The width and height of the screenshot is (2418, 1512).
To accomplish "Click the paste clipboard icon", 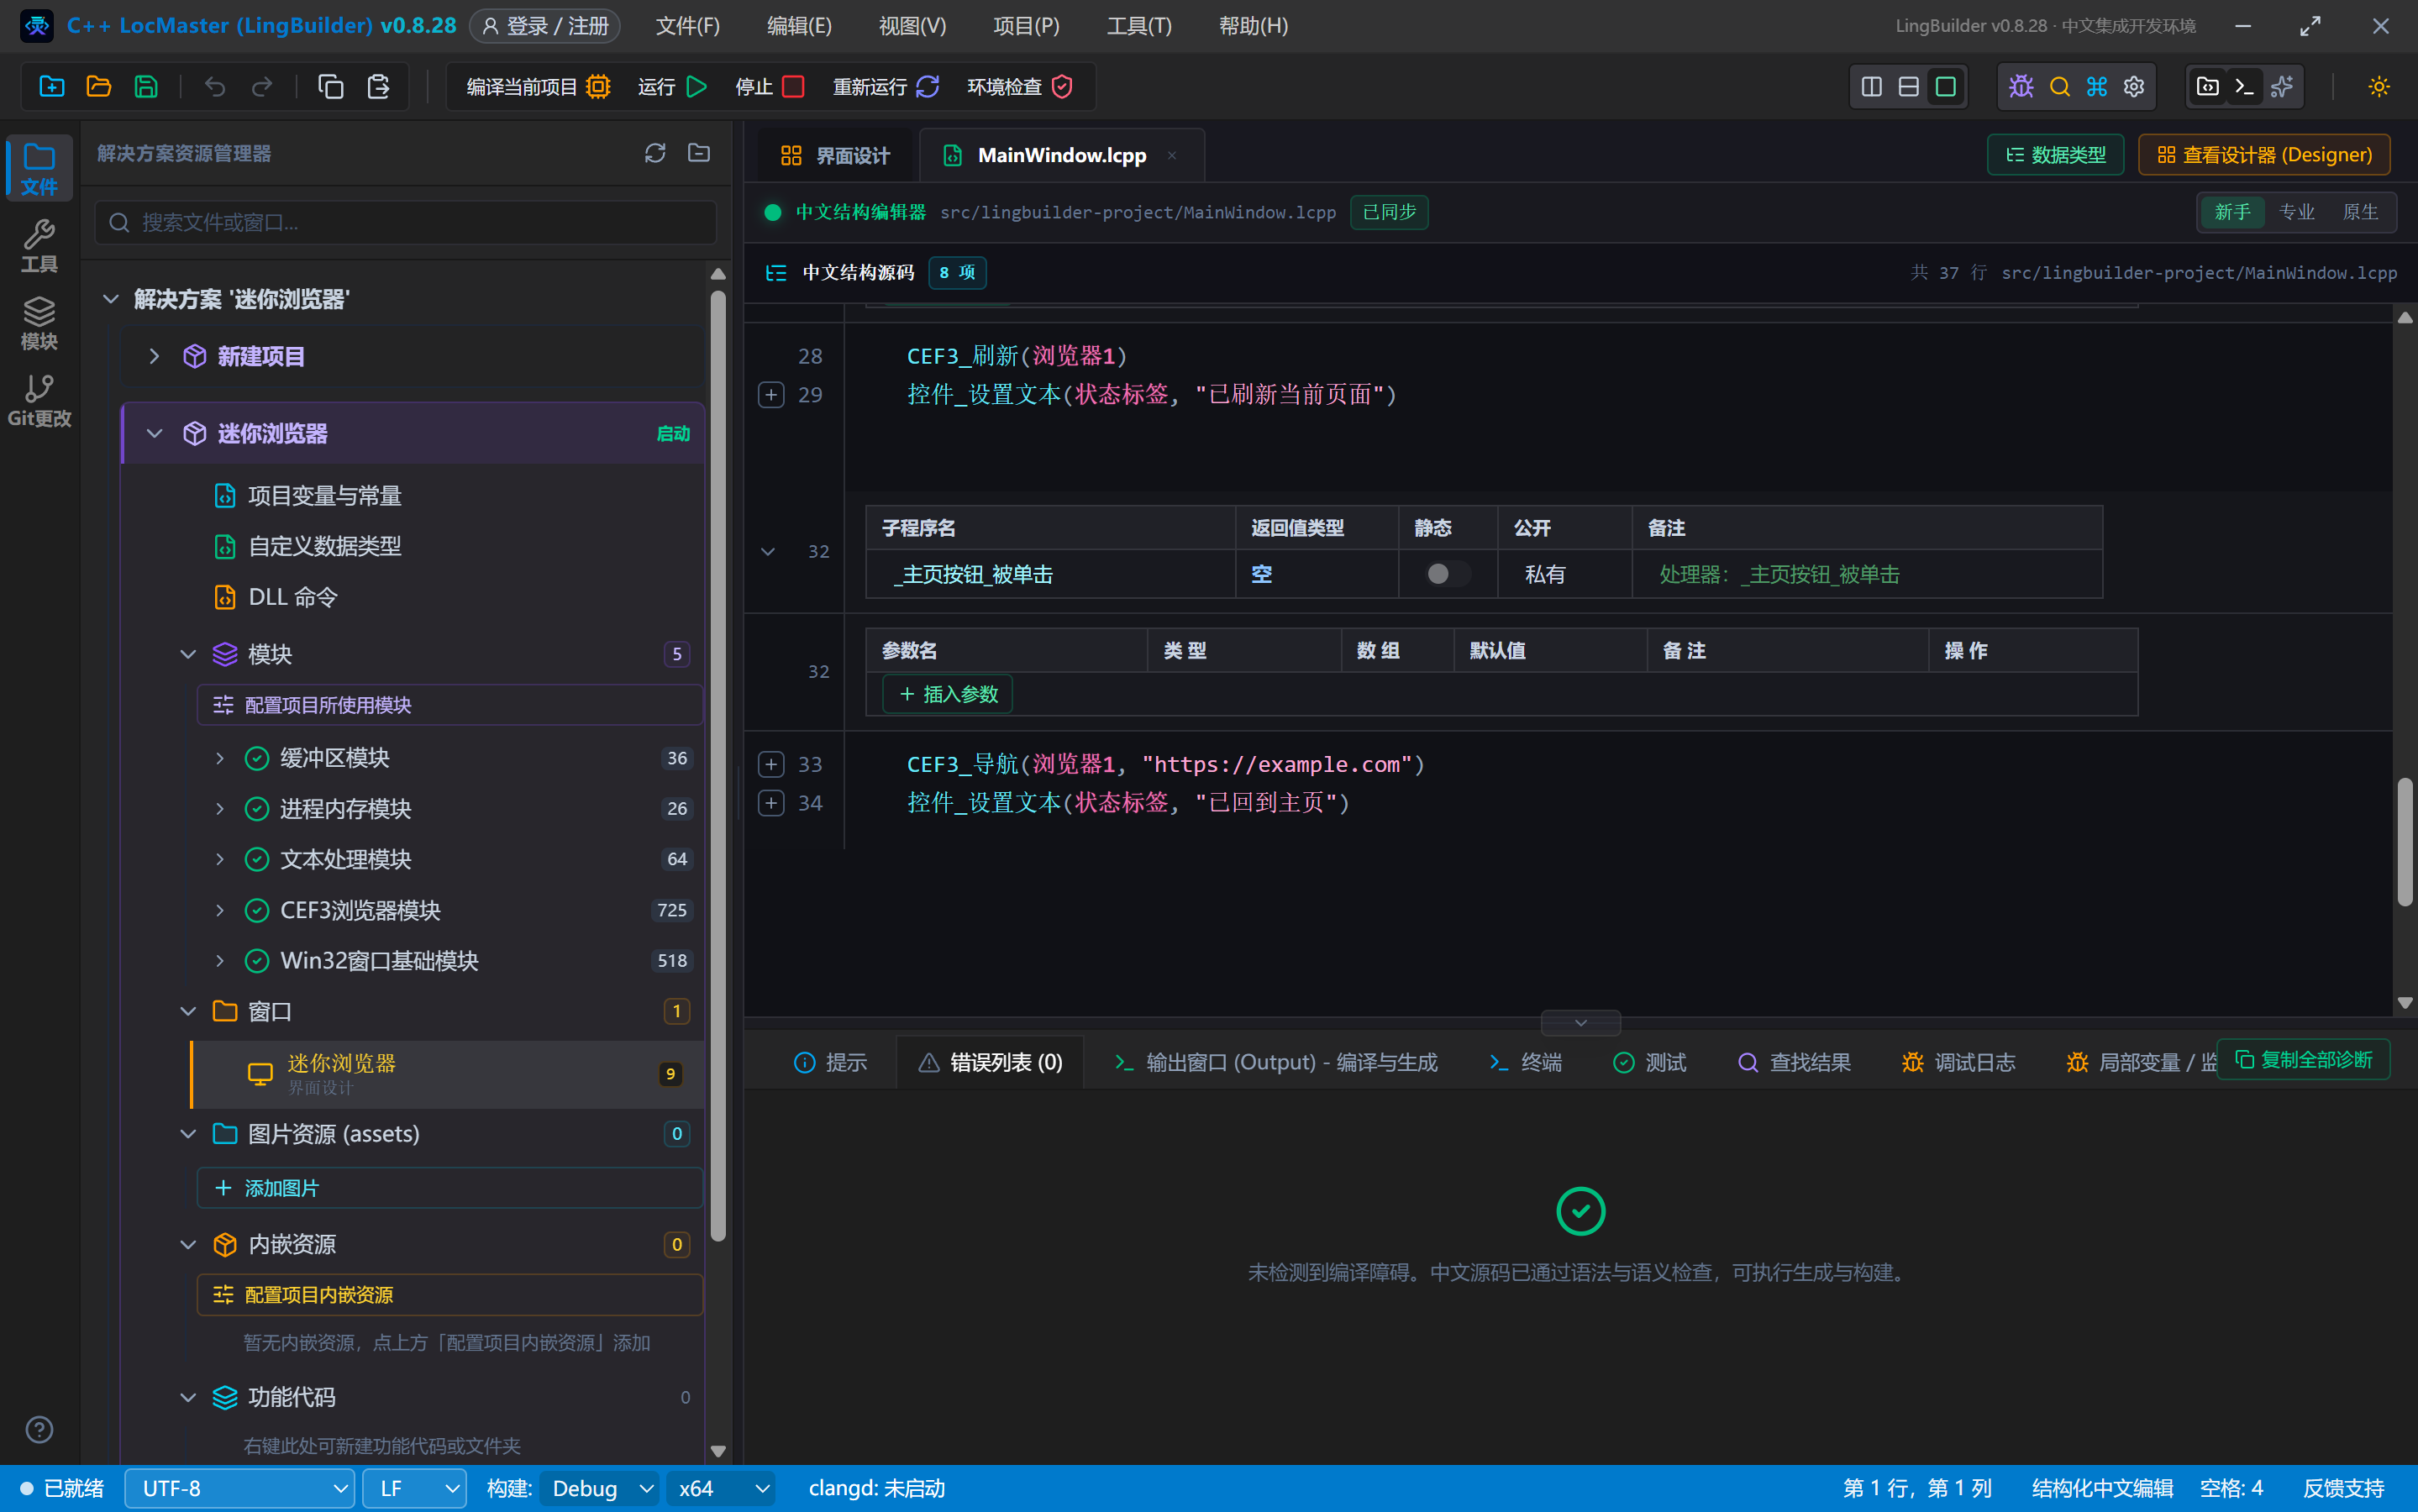I will (378, 87).
